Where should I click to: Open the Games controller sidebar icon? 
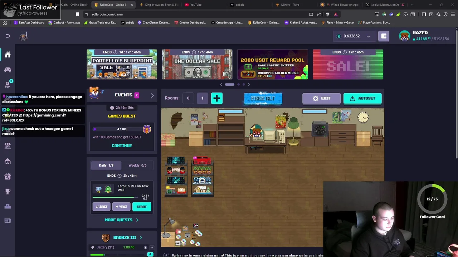(8, 70)
